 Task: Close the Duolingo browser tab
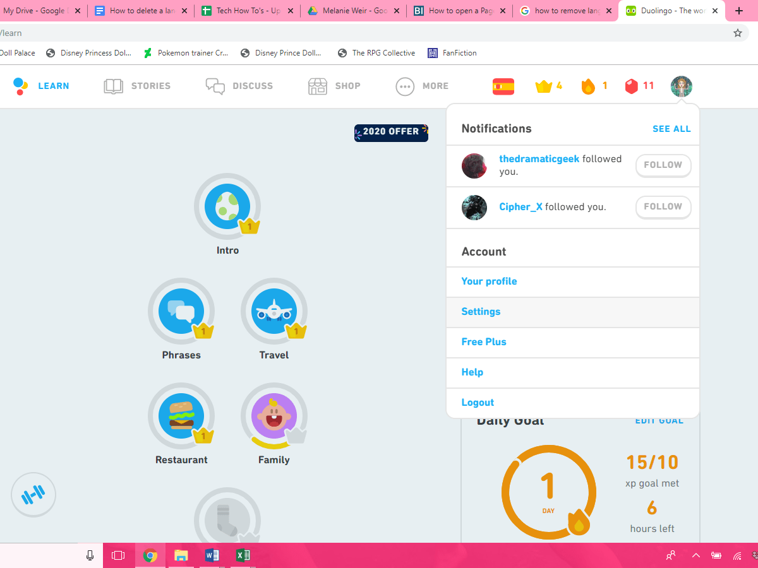click(715, 11)
